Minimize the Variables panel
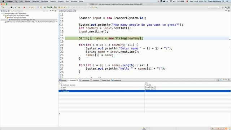 [x=226, y=80]
